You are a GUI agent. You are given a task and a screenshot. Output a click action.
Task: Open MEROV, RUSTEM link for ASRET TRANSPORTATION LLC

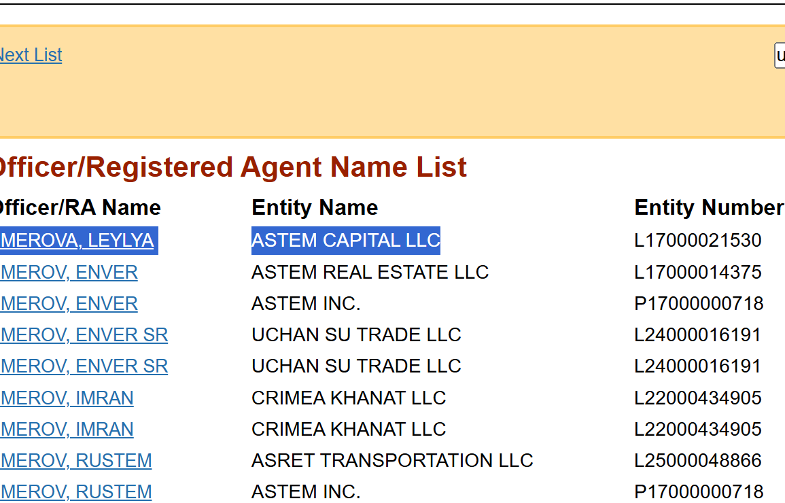click(76, 461)
